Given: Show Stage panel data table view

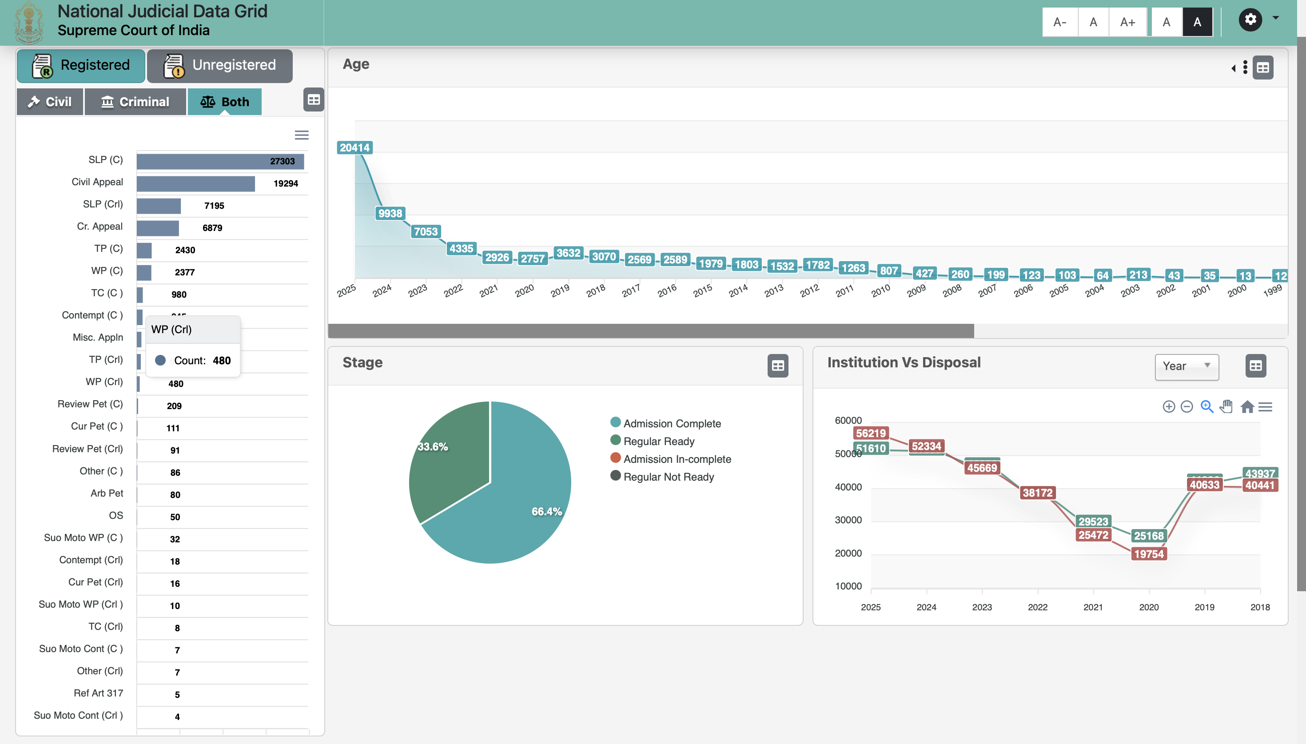Looking at the screenshot, I should point(778,366).
